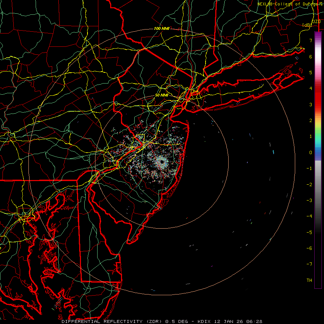Click the vertical ZDR color scale bar
The width and height of the screenshot is (324, 324).
click(x=318, y=160)
